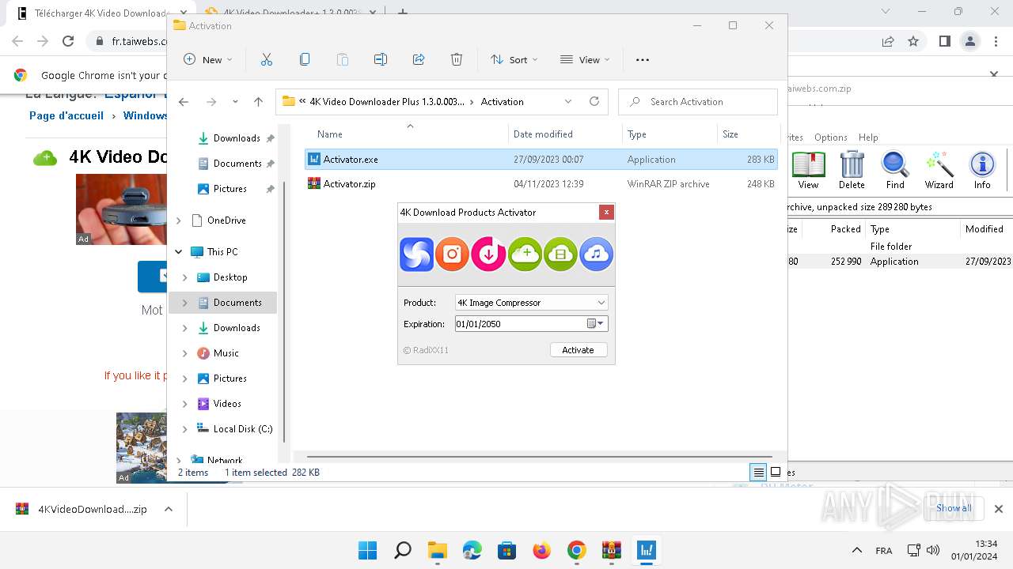Select the green cloud-plus Video Downloader icon
Image resolution: width=1013 pixels, height=569 pixels.
[x=525, y=254]
